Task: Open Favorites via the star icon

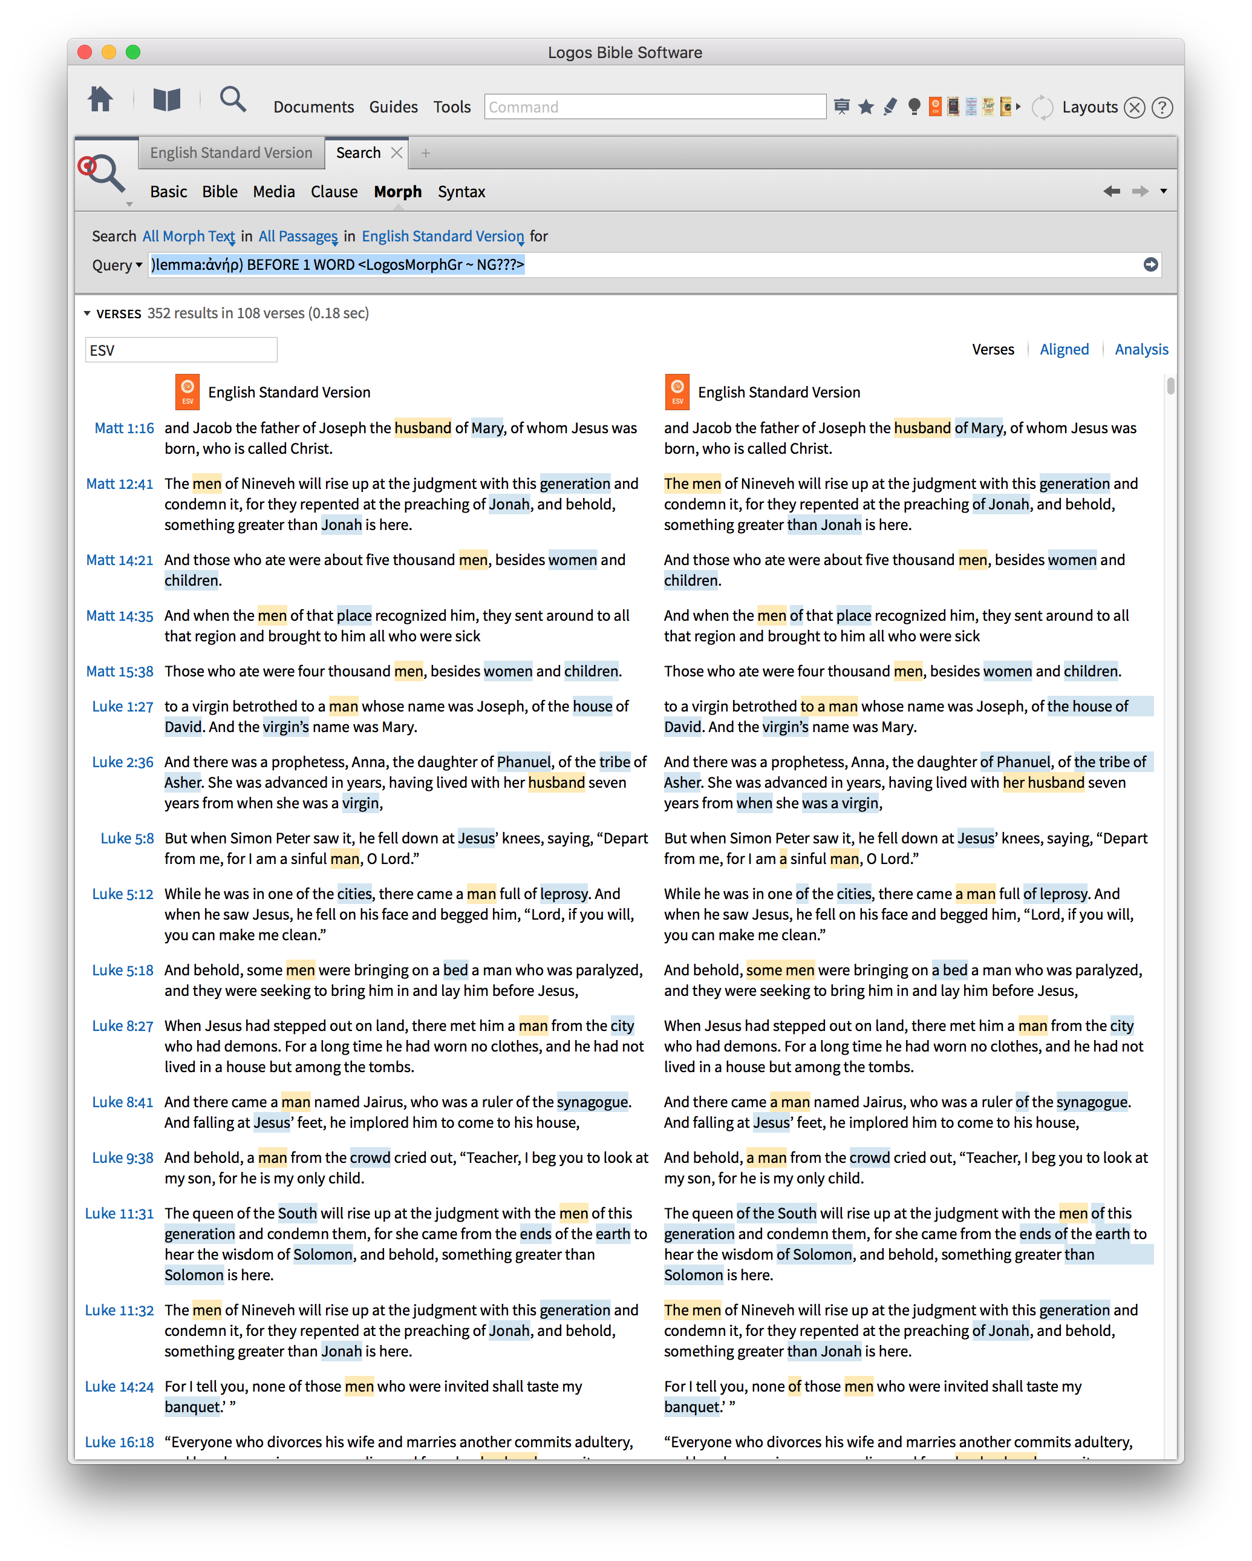Action: pos(866,107)
